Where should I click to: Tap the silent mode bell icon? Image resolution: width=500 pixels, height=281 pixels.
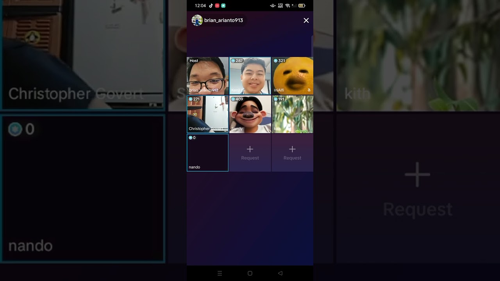pos(273,6)
